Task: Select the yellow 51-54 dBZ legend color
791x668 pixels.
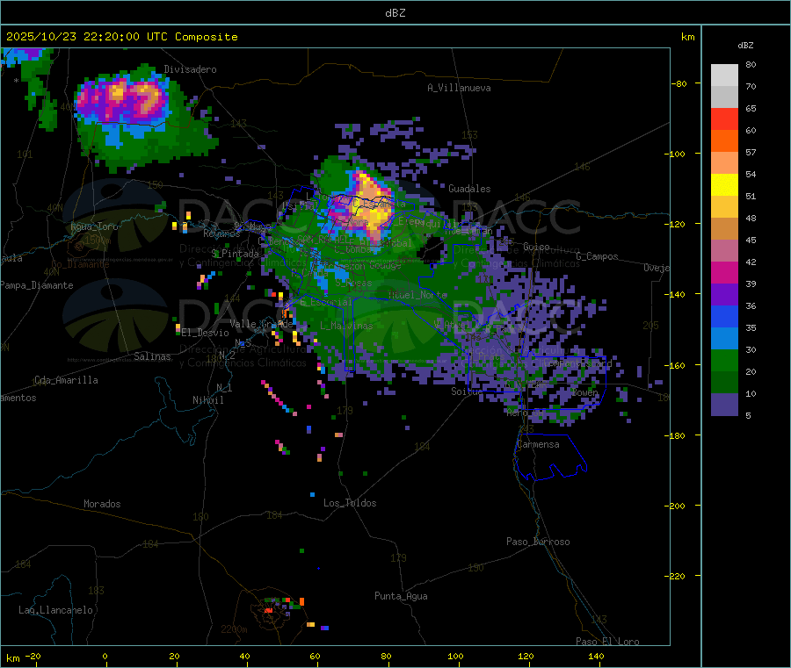Action: click(x=724, y=185)
